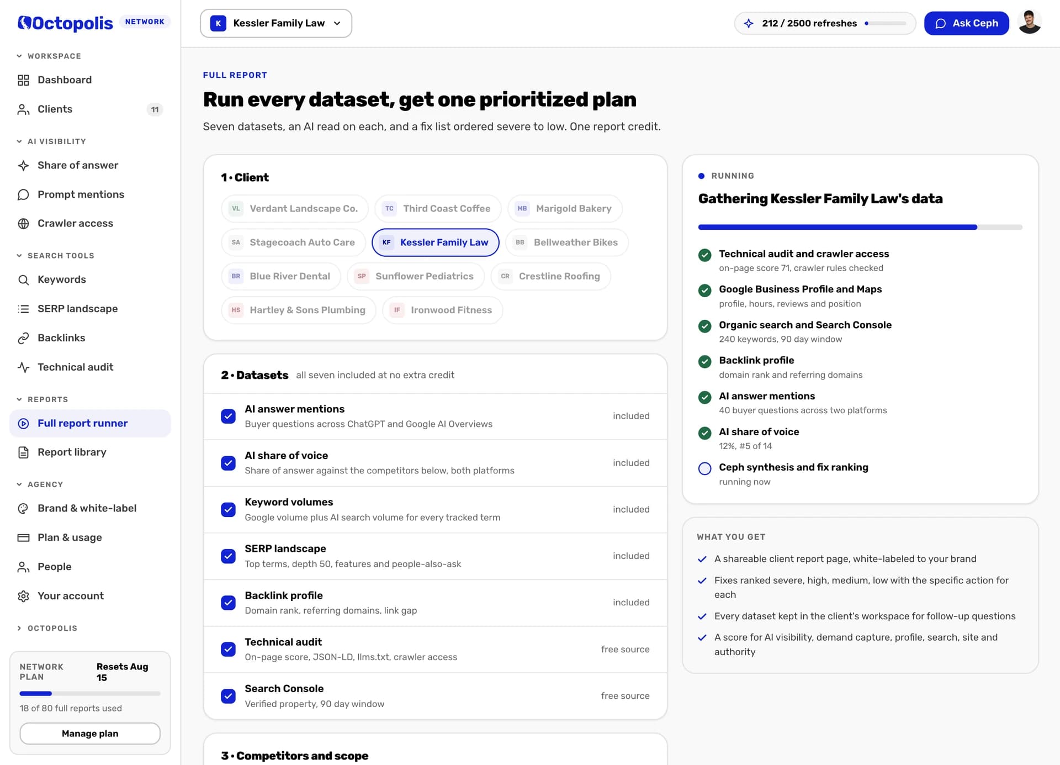This screenshot has width=1060, height=765.
Task: Click the data gathering progress bar
Action: (x=860, y=227)
